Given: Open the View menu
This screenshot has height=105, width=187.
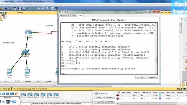Looking at the screenshot, I should pos(15,5).
